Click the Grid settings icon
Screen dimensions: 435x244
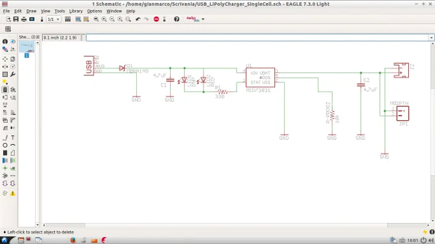(x=8, y=29)
